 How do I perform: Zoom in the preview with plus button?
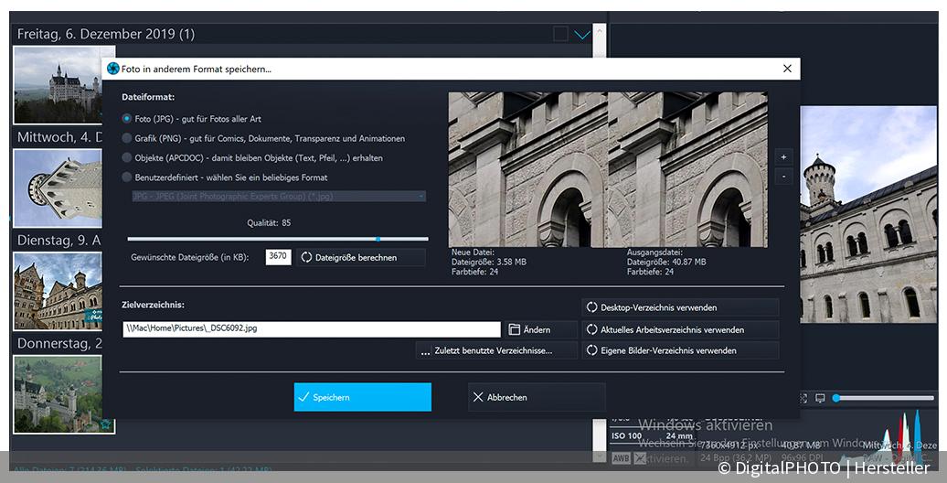[x=783, y=157]
